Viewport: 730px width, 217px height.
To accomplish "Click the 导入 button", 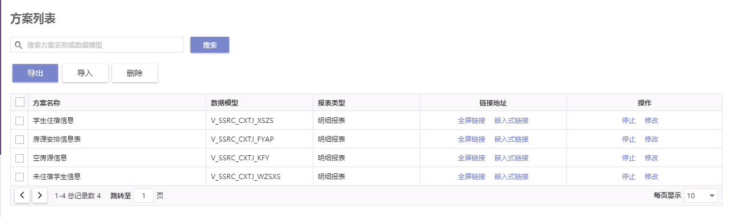I will (x=85, y=73).
